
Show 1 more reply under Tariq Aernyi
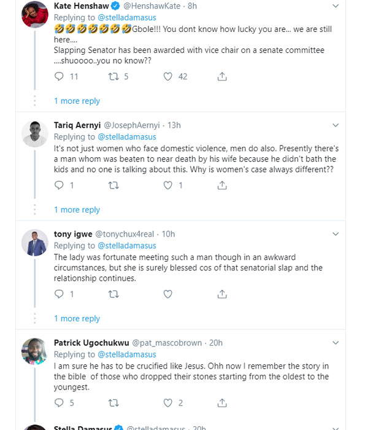click(x=77, y=210)
